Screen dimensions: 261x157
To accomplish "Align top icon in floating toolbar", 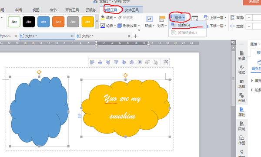I will [116, 62].
